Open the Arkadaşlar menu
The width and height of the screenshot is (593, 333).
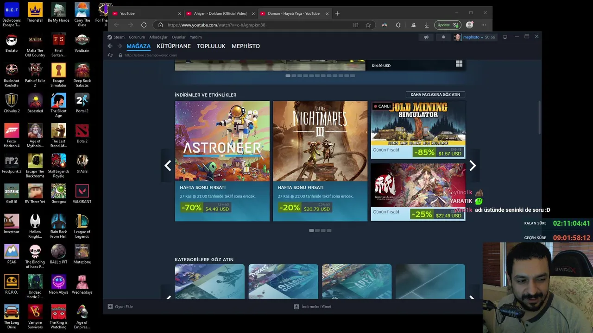pyautogui.click(x=158, y=37)
